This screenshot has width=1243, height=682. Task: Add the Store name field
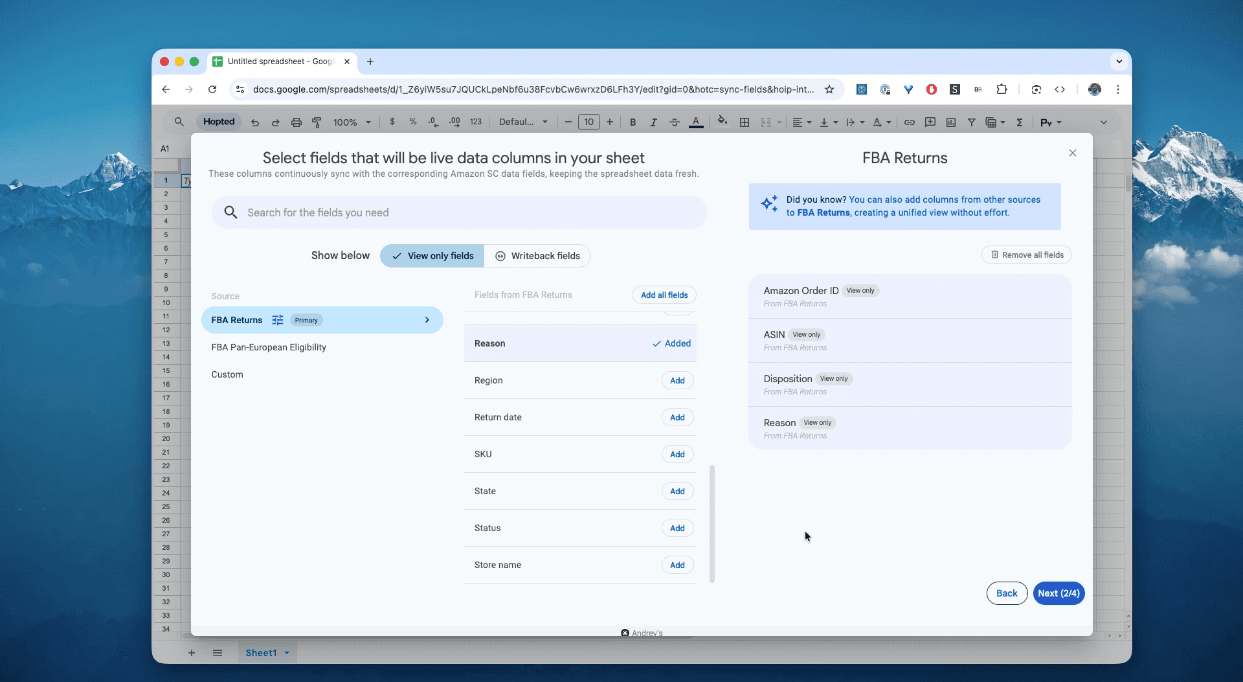[x=677, y=565]
